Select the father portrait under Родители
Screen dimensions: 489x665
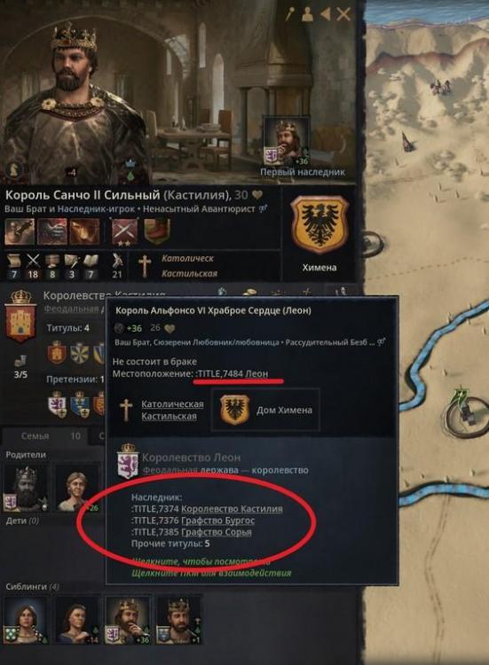[x=27, y=488]
